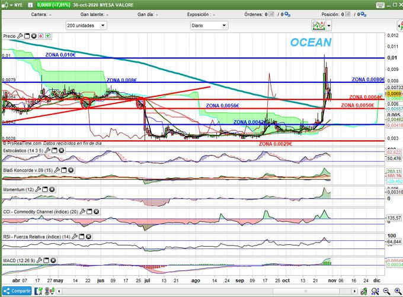Open Momentum indicator wrench settings
Image resolution: width=403 pixels, height=297 pixels.
pos(38,189)
